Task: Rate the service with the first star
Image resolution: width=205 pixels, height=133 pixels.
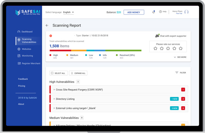Action: click(x=155, y=48)
